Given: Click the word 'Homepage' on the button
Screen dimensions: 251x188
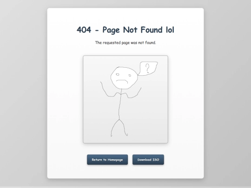Looking at the screenshot, I should tap(115, 160).
